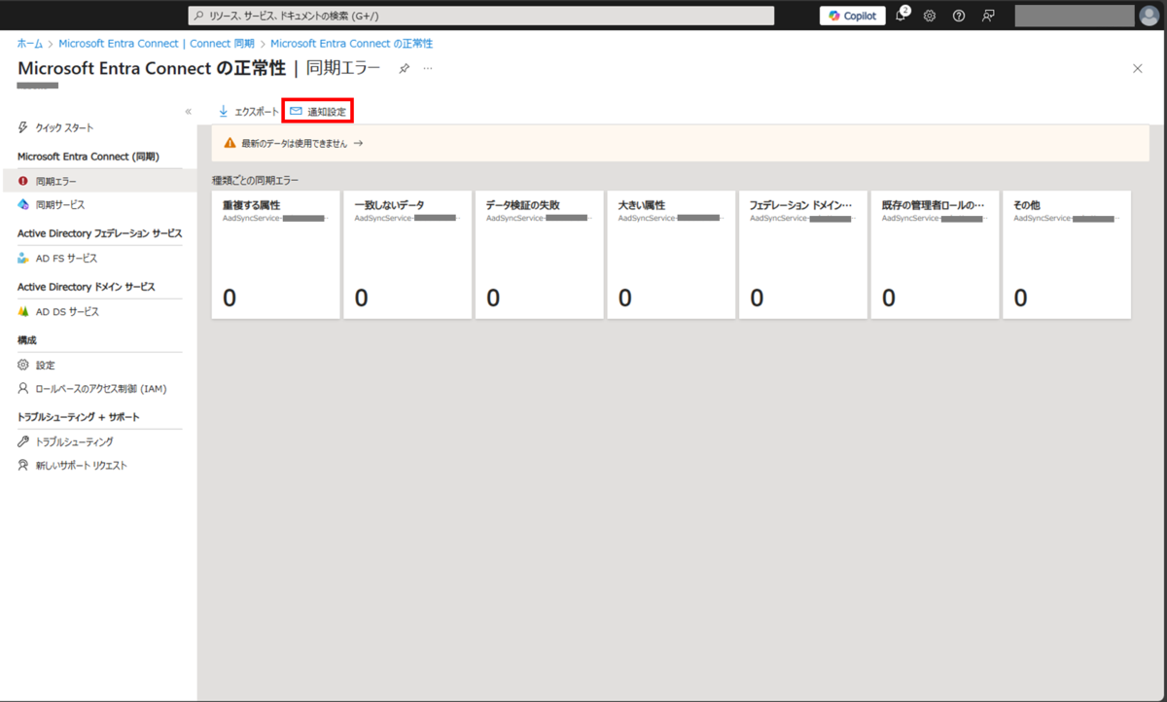This screenshot has height=702, width=1167.
Task: Open the フェデレーション ドメイン error tile
Action: pyautogui.click(x=802, y=255)
